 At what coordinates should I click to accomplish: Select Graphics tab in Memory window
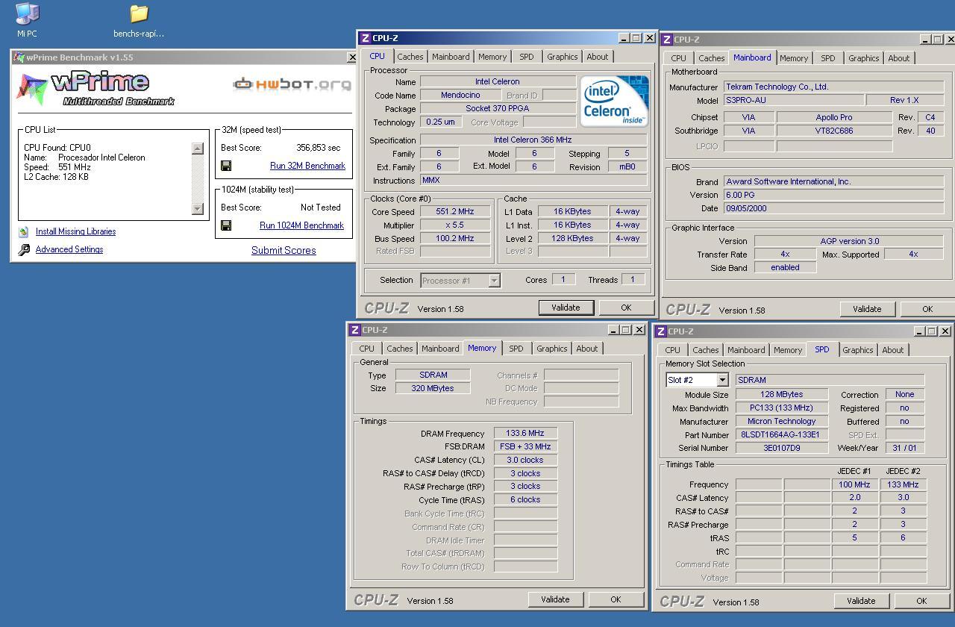pyautogui.click(x=551, y=349)
